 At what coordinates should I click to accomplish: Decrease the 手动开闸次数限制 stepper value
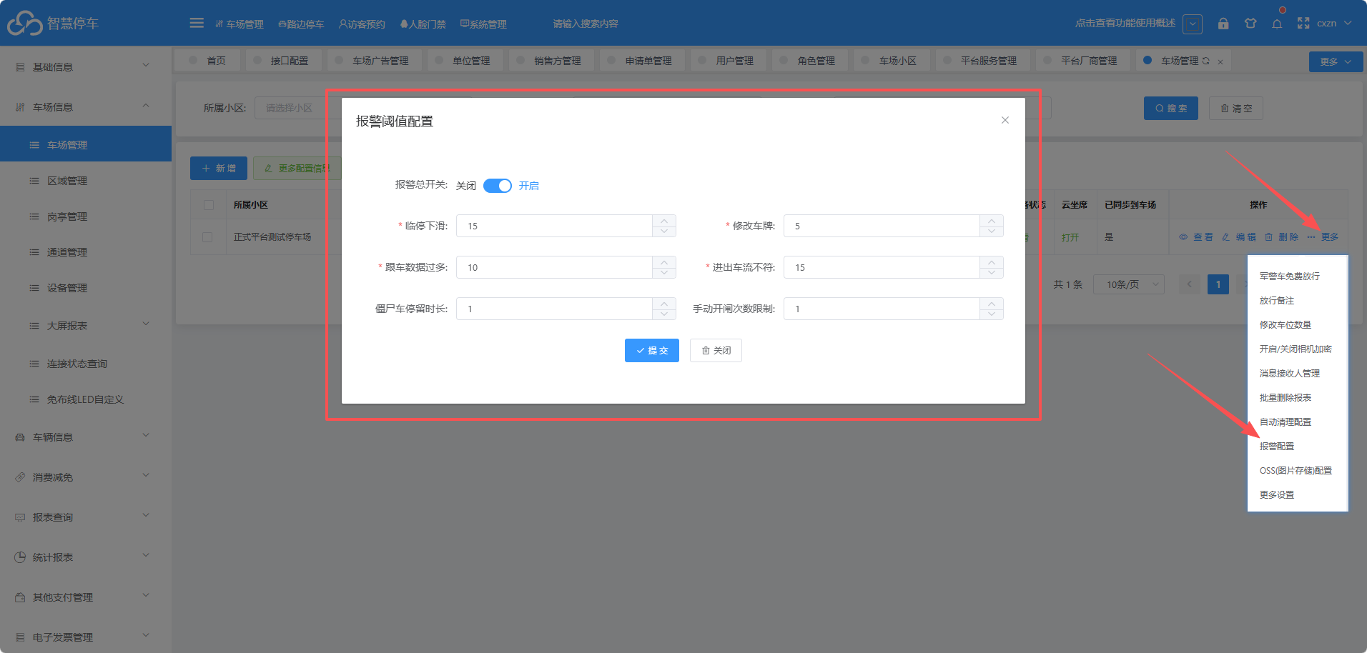point(992,314)
